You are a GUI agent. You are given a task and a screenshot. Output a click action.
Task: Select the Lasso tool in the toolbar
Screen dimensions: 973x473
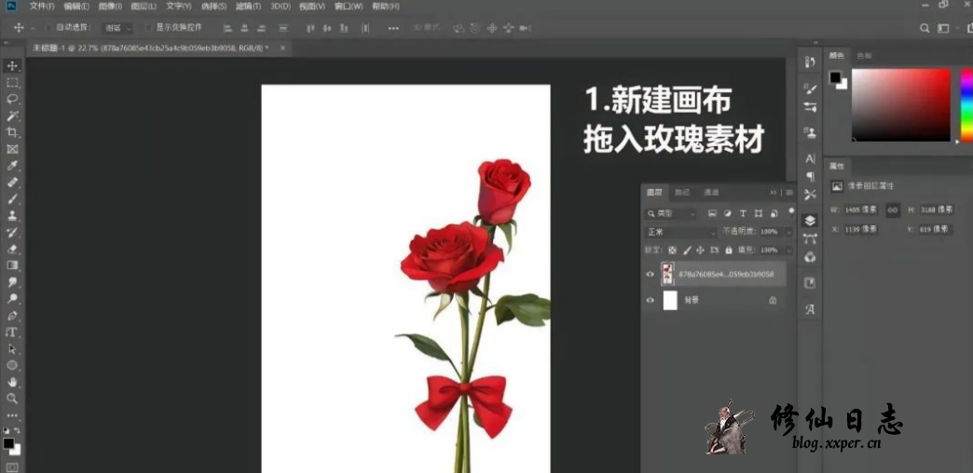click(12, 99)
